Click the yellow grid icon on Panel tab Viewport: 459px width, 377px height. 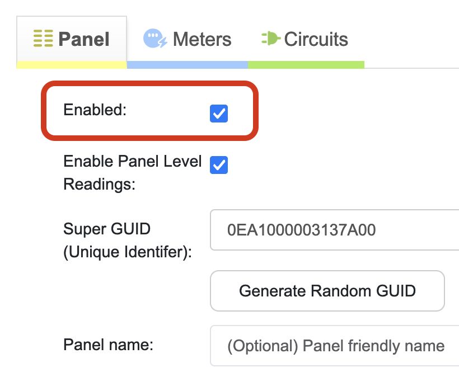[x=42, y=39]
